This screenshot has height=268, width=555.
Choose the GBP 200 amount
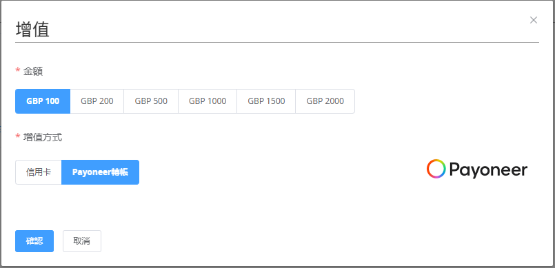click(97, 101)
